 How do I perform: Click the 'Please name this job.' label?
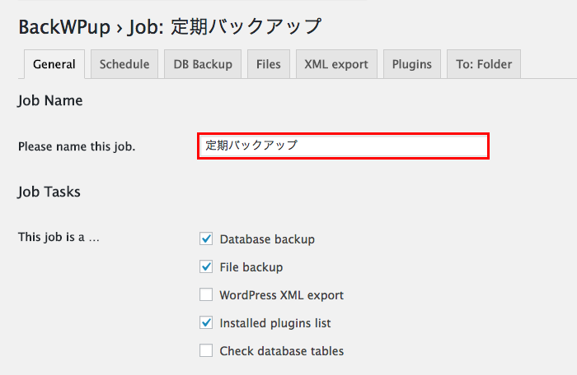[x=77, y=146]
